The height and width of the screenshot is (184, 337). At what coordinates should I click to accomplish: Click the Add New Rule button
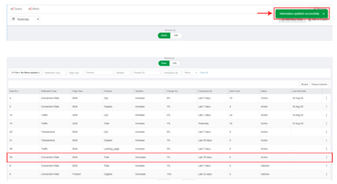[292, 20]
